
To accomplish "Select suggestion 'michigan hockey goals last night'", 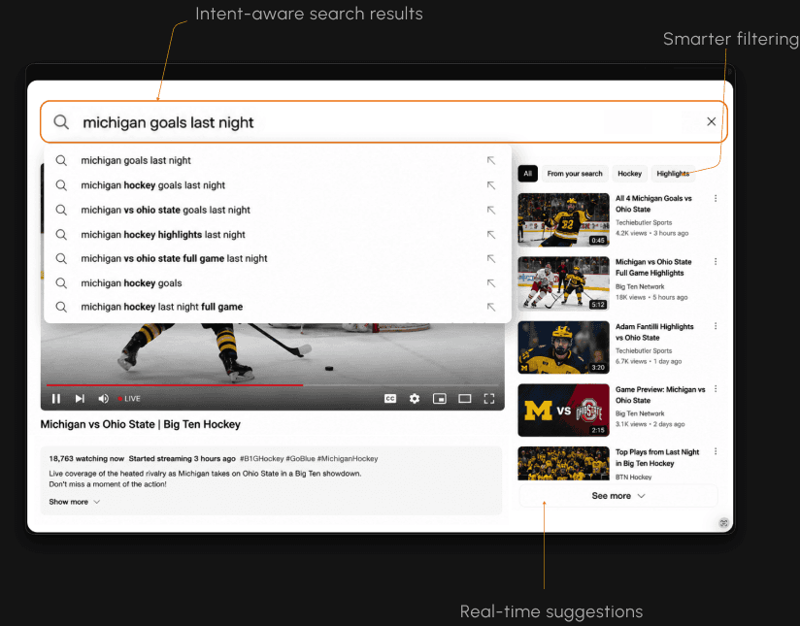I will tap(278, 185).
